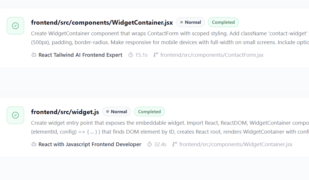Screen dimensions: 309x180
Task: Open WidgetContainer.jsx dependency path under the widget.js task
Action: pyautogui.click(x=236, y=144)
